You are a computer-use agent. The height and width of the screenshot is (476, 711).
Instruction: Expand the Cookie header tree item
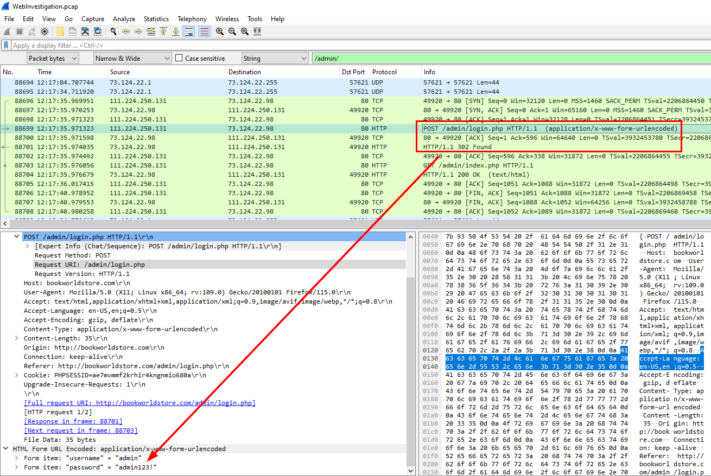(x=18, y=375)
